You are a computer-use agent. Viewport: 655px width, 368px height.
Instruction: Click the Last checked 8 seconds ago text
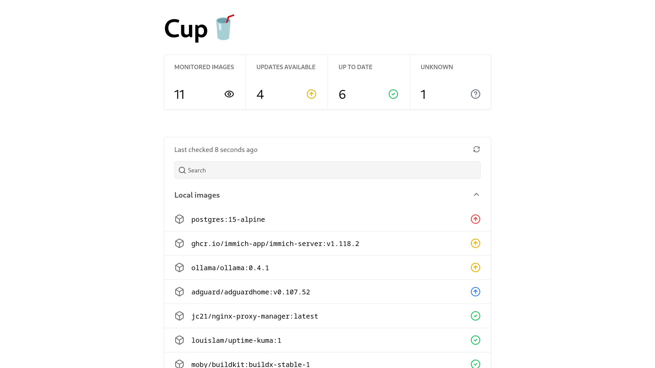pyautogui.click(x=216, y=150)
